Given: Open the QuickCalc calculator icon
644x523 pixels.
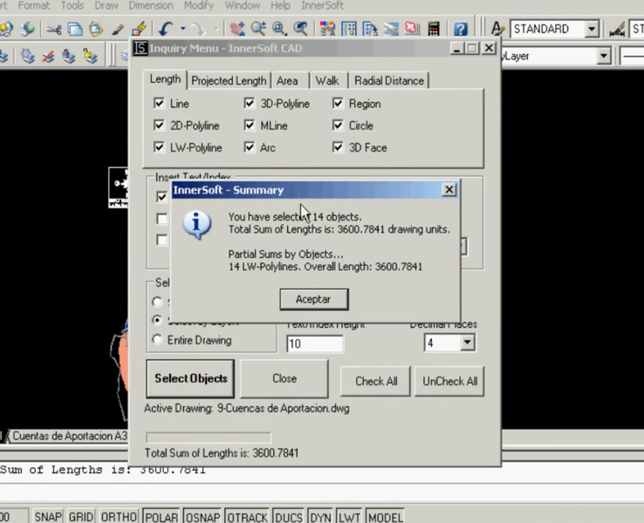Looking at the screenshot, I should tap(434, 28).
